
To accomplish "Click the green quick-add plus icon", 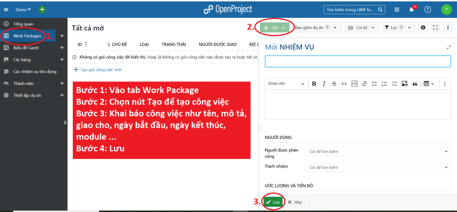I will (x=42, y=9).
